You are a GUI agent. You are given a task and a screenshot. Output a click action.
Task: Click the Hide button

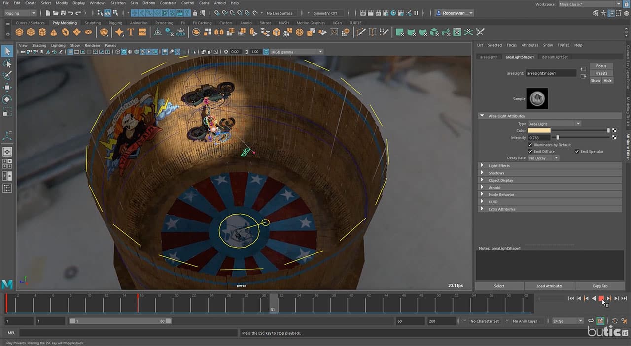point(607,81)
